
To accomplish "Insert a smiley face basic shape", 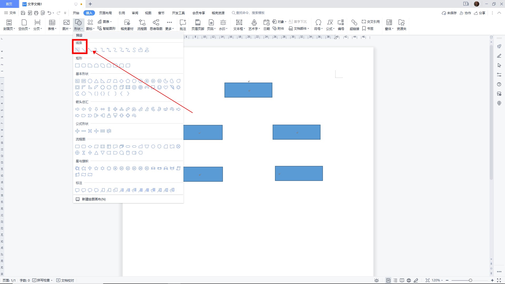I will point(159,87).
